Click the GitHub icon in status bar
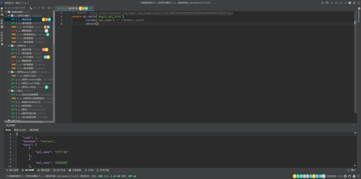 (349, 175)
